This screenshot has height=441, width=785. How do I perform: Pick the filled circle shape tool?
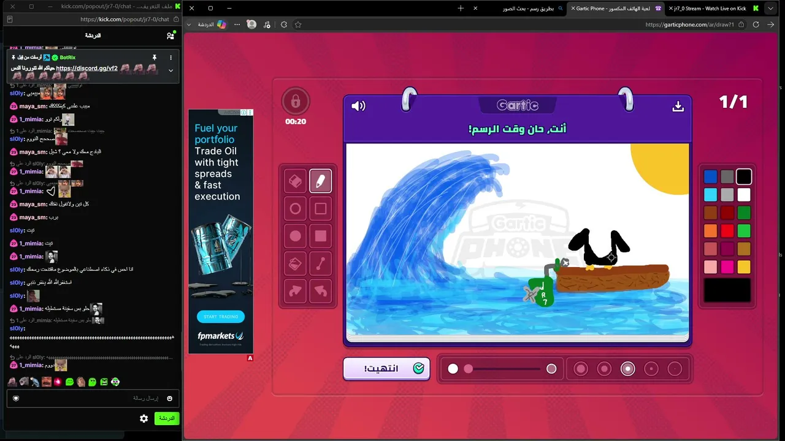295,236
